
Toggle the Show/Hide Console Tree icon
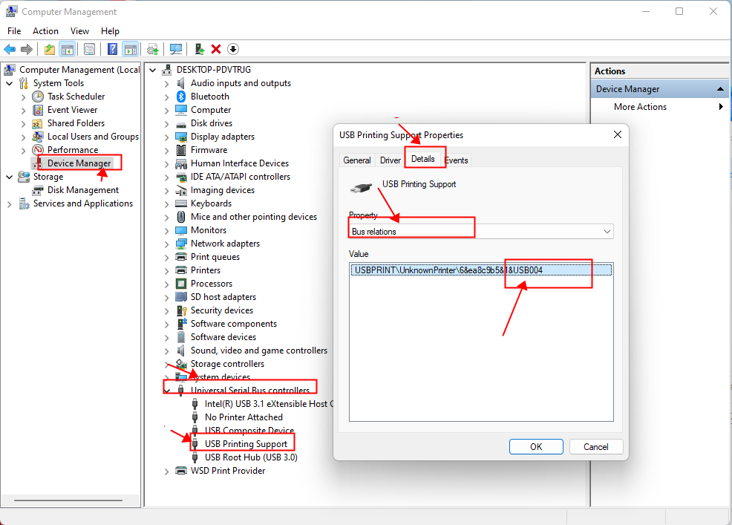[x=67, y=49]
